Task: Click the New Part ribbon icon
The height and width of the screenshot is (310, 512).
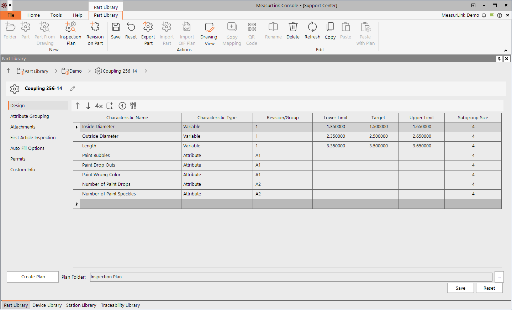Action: coord(26,27)
